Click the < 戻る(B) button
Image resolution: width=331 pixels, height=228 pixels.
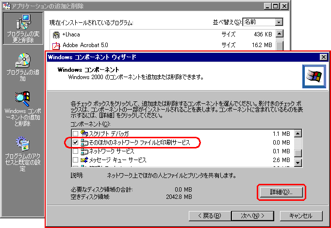[x=210, y=216]
